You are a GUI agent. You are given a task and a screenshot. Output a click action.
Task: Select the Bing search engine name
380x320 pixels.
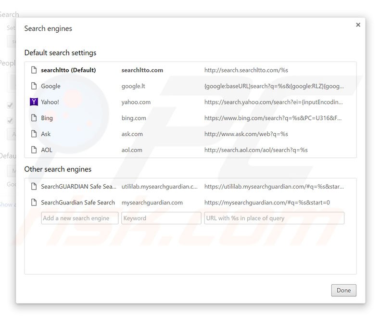[47, 118]
